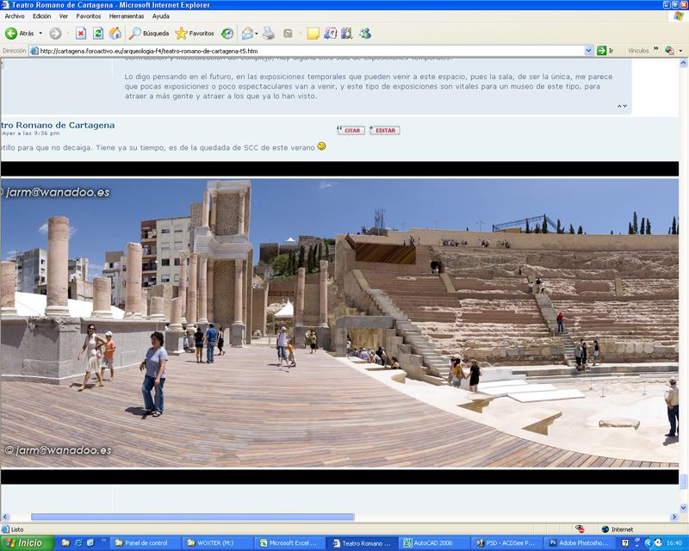Image resolution: width=689 pixels, height=551 pixels.
Task: Click the blocked-content status bar icon
Action: (x=580, y=529)
